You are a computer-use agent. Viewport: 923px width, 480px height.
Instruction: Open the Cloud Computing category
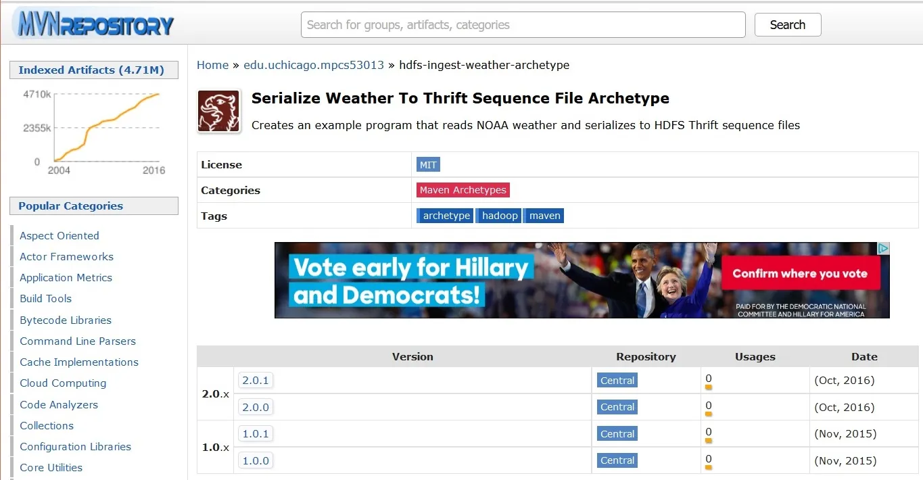pyautogui.click(x=63, y=383)
